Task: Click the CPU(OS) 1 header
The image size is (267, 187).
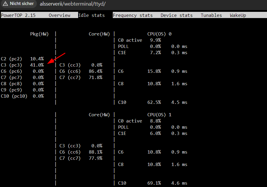Action: click(x=159, y=115)
